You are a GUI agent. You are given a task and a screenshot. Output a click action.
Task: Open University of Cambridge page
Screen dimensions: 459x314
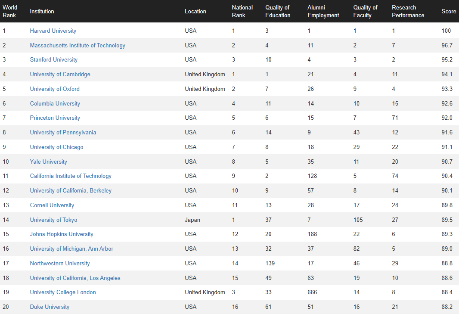(x=60, y=75)
